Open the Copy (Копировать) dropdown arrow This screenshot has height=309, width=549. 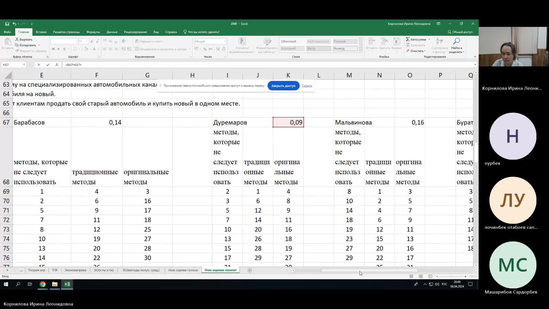[39, 45]
